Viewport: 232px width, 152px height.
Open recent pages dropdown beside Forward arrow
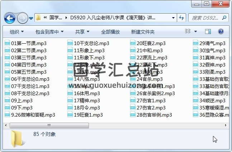(31, 18)
